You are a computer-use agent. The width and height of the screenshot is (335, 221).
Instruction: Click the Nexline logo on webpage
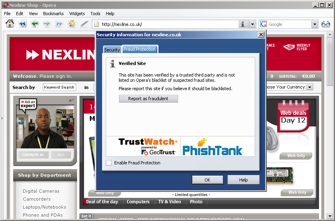(x=60, y=55)
